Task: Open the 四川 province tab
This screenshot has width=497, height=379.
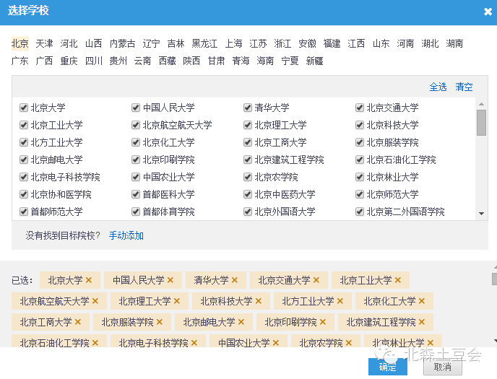Action: [x=94, y=61]
